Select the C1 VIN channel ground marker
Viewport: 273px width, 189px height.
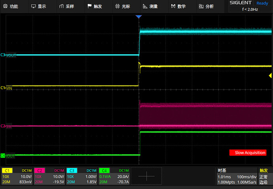(3, 88)
